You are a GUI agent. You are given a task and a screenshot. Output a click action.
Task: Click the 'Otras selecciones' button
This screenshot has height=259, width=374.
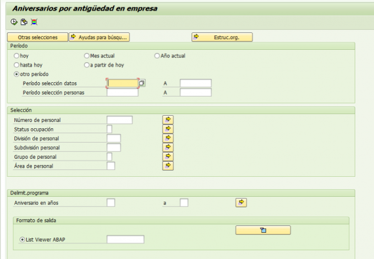pyautogui.click(x=37, y=37)
